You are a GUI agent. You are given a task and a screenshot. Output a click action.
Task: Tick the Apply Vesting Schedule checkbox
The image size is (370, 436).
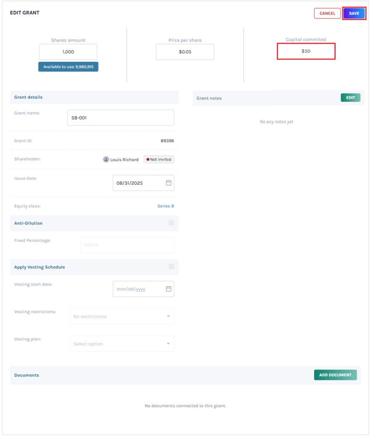coord(171,267)
